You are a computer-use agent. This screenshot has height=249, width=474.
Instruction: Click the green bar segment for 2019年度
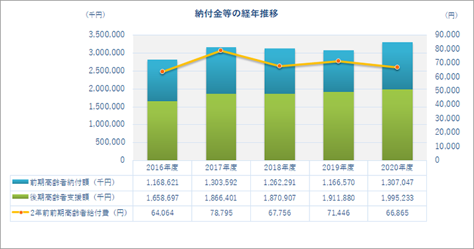tap(339, 126)
